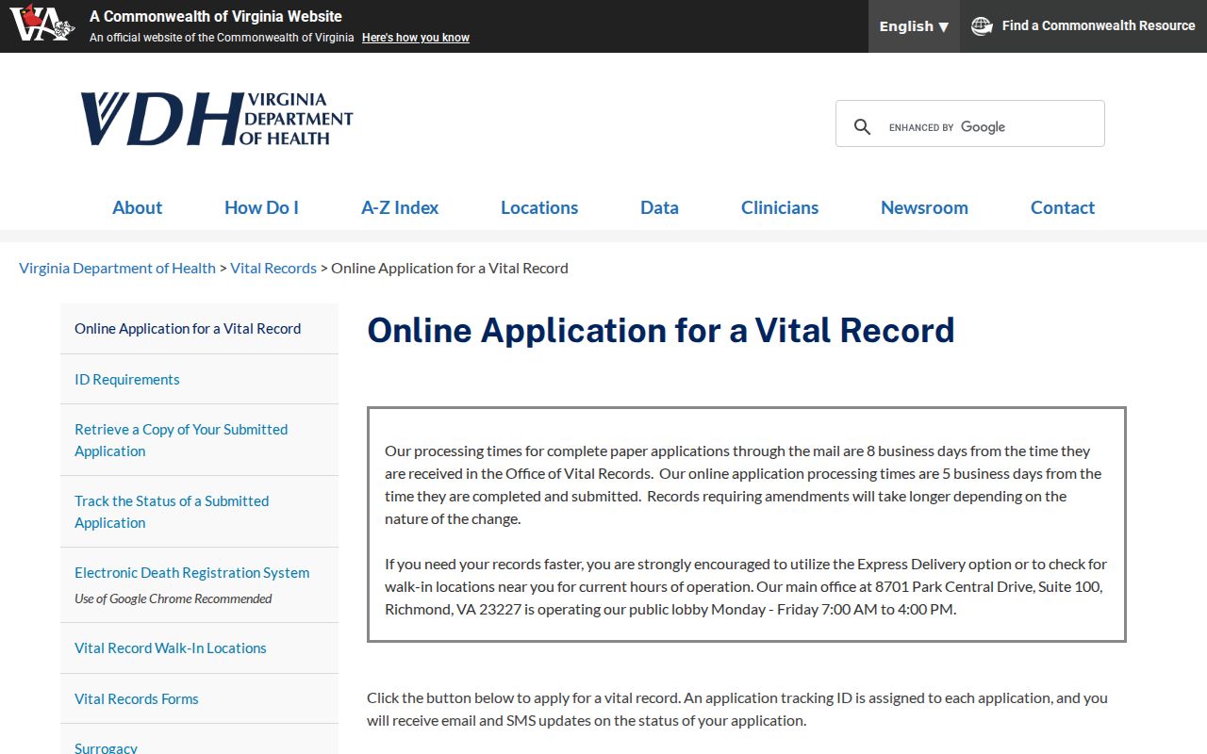
Task: Visit the Newsroom section
Action: pos(924,207)
